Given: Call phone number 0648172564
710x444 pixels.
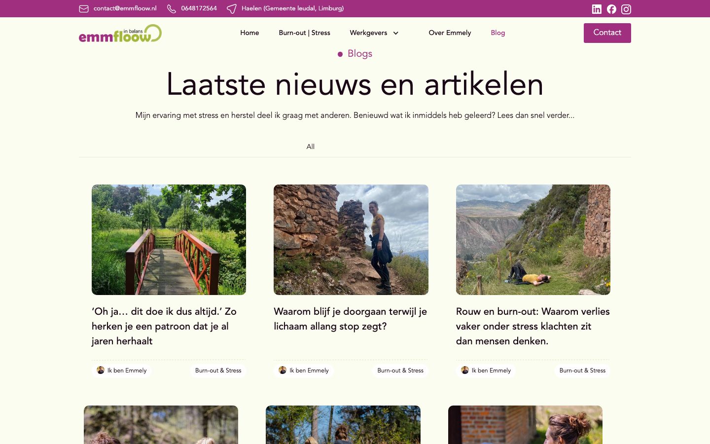Looking at the screenshot, I should tap(199, 8).
